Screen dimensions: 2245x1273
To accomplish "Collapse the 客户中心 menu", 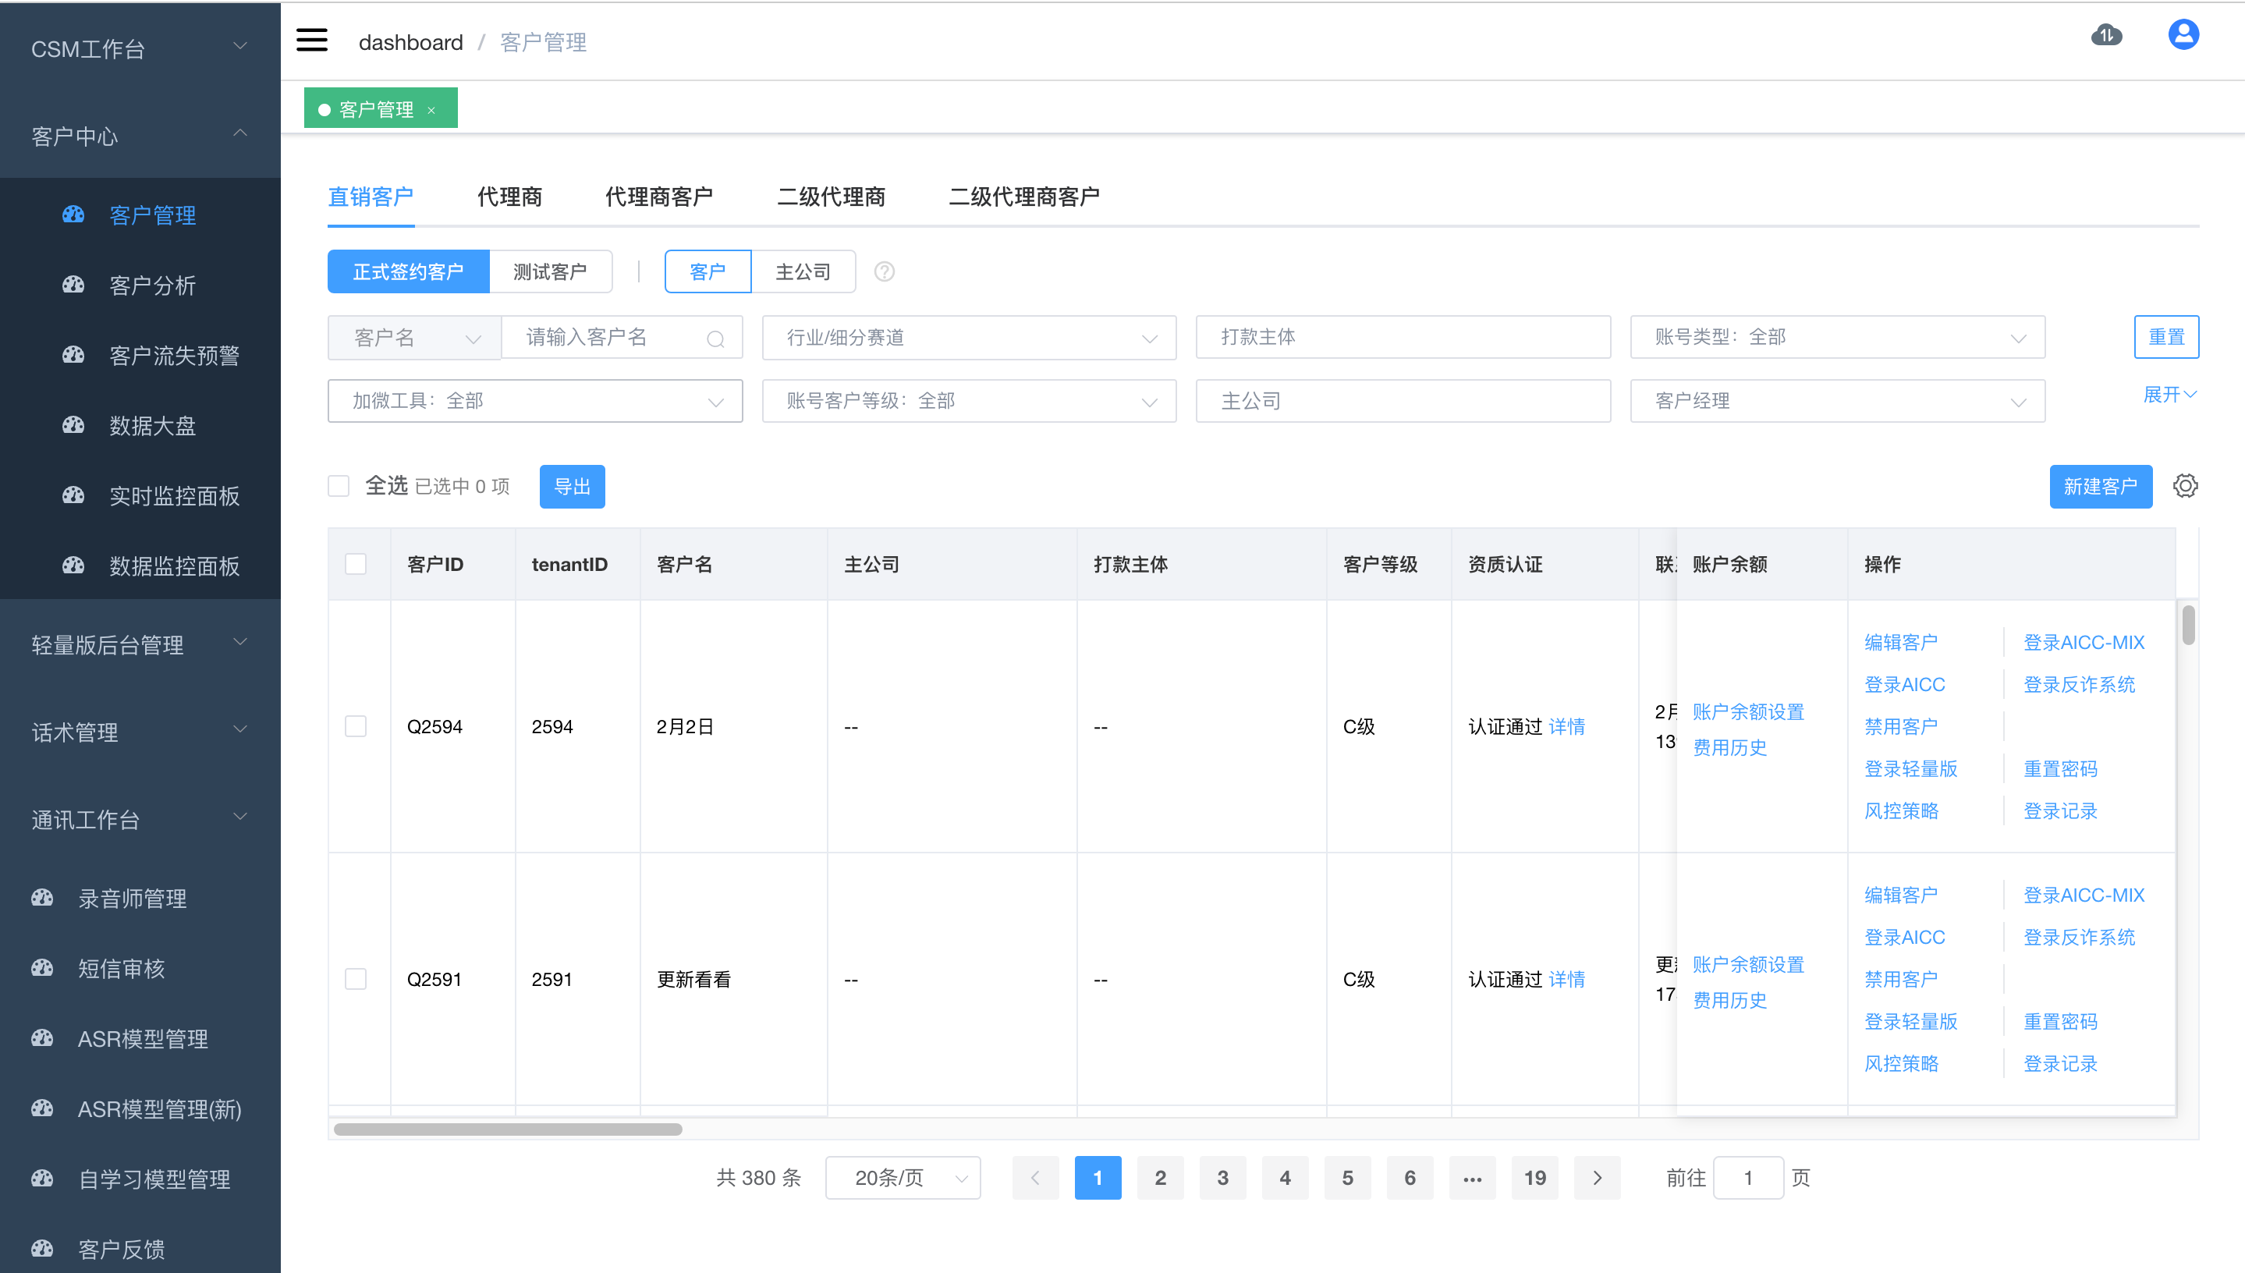I will 140,136.
